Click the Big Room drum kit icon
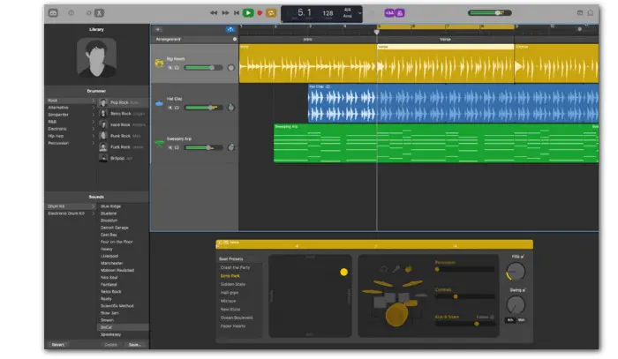 (x=159, y=64)
